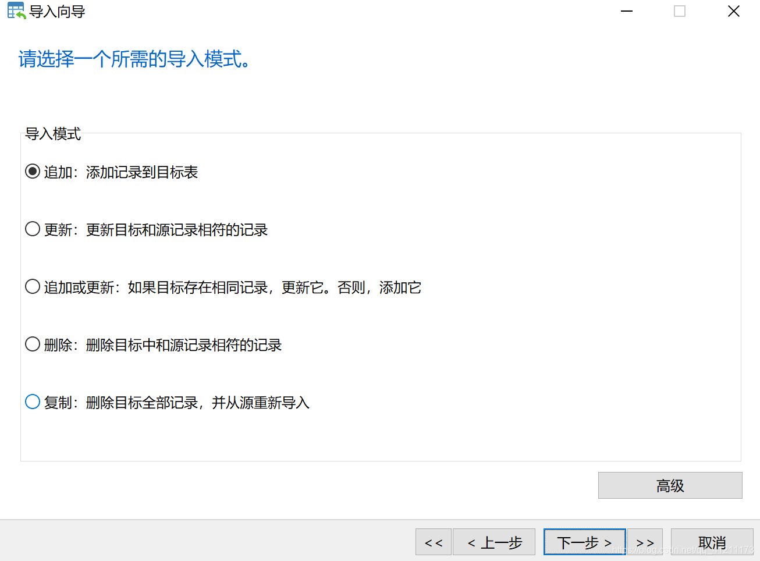Close the 导入向导 dialog
Image resolution: width=760 pixels, height=561 pixels.
(733, 11)
